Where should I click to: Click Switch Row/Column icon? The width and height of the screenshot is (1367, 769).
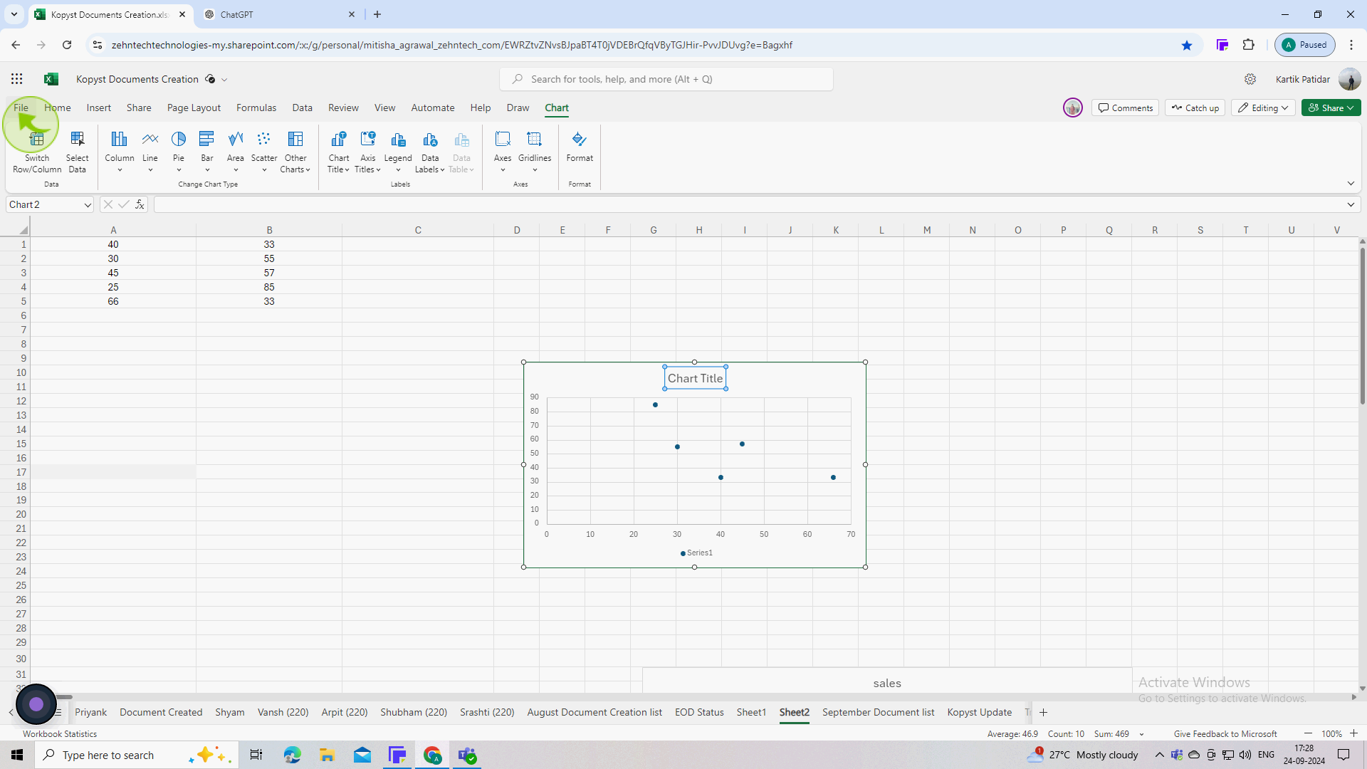[x=37, y=152]
